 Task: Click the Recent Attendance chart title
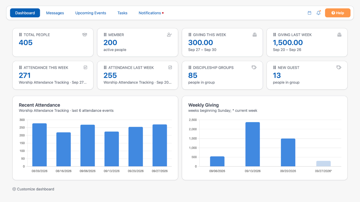point(39,105)
